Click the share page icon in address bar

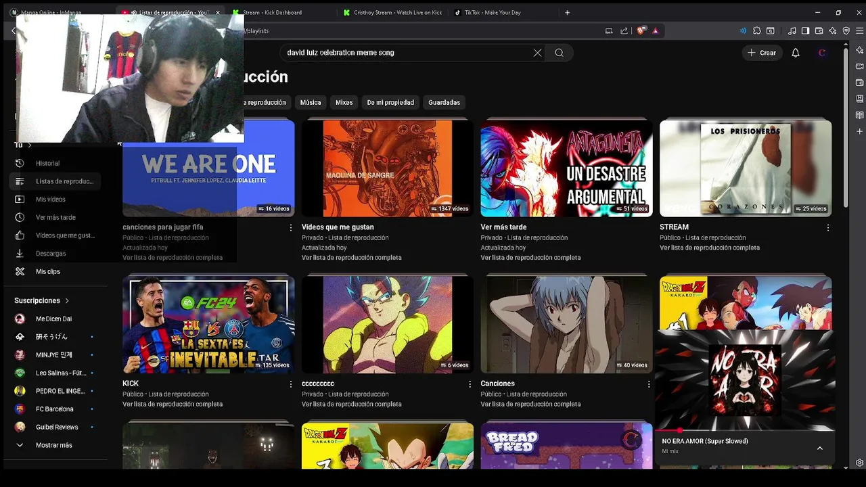click(x=624, y=30)
